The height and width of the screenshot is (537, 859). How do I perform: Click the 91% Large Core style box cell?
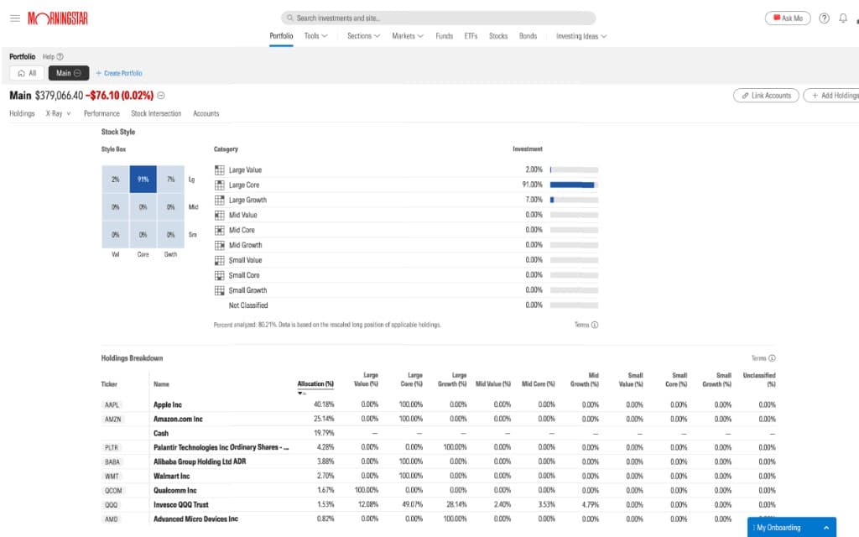143,180
